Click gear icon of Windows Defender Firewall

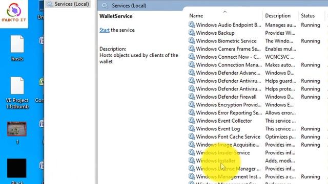coord(192,97)
